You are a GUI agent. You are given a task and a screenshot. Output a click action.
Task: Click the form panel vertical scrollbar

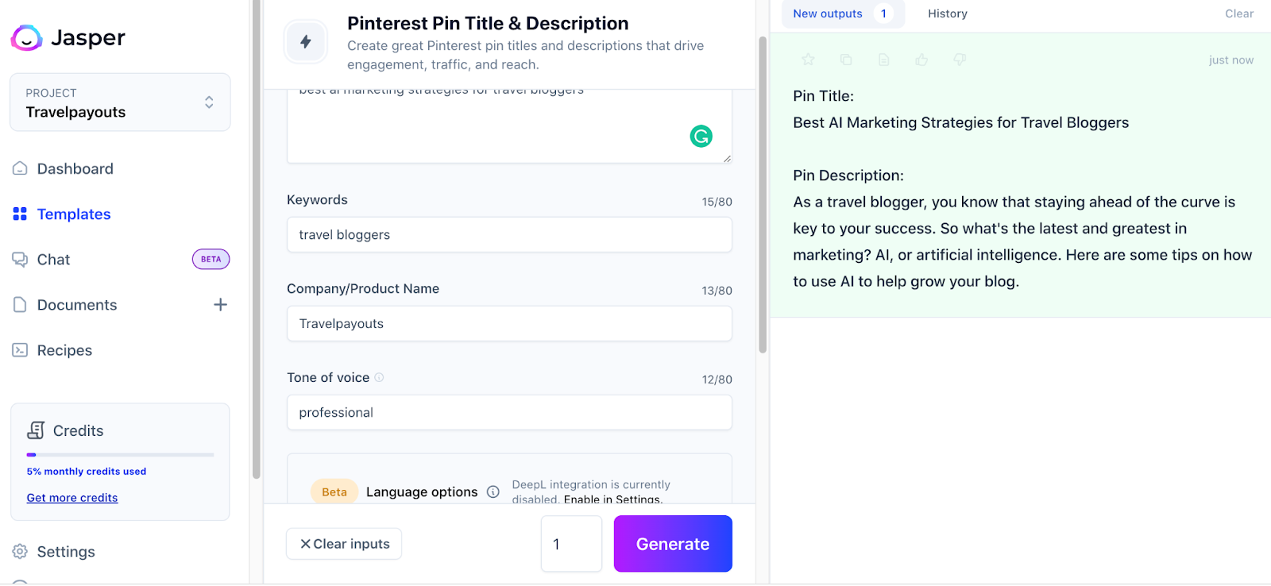pyautogui.click(x=763, y=195)
